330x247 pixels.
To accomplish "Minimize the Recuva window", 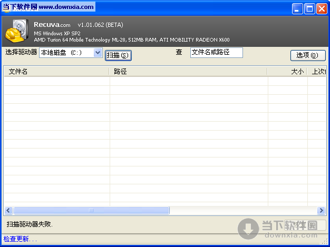I will pyautogui.click(x=297, y=9).
